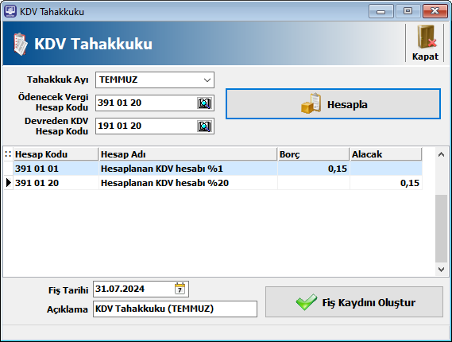Click the Borç column header
The image size is (452, 342).
[x=314, y=154]
